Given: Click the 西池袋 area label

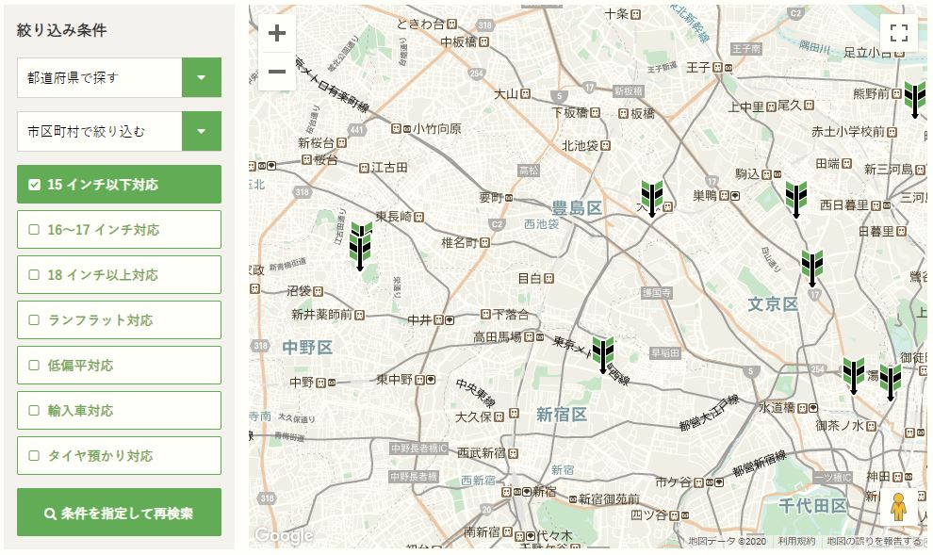Looking at the screenshot, I should pyautogui.click(x=542, y=224).
